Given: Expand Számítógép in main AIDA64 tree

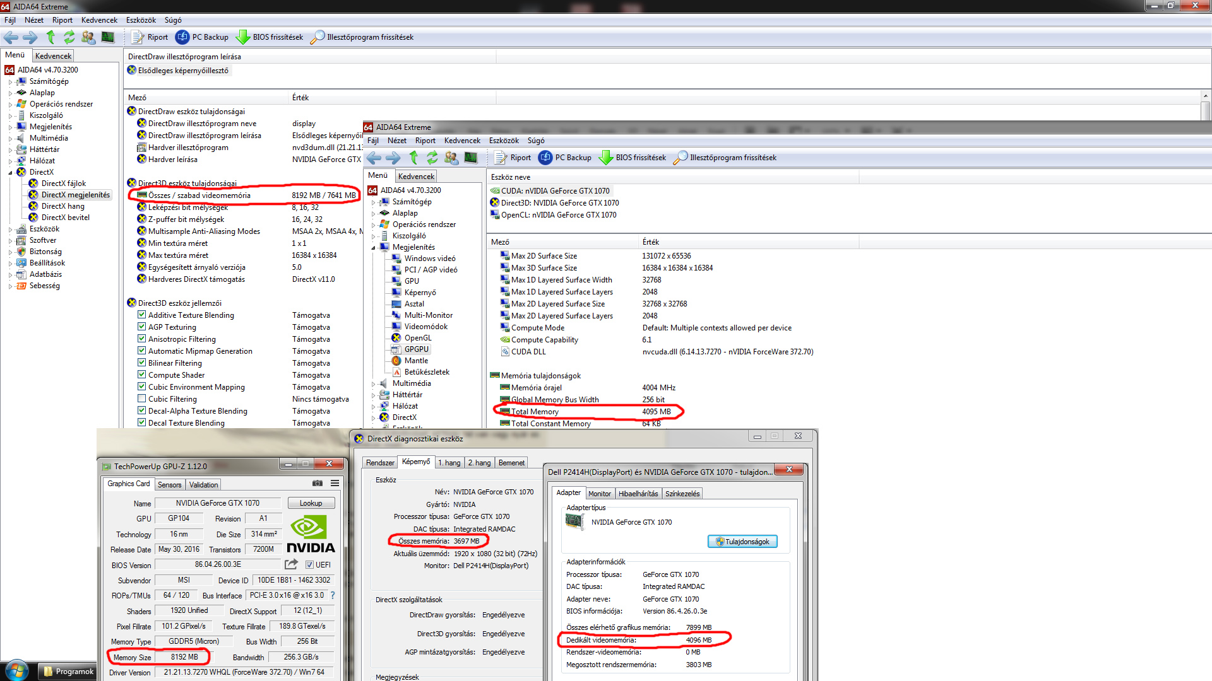Looking at the screenshot, I should click(x=10, y=81).
